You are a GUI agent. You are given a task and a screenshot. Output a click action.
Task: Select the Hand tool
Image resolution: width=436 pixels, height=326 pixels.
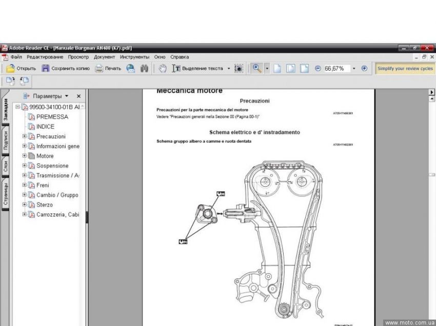coord(163,69)
